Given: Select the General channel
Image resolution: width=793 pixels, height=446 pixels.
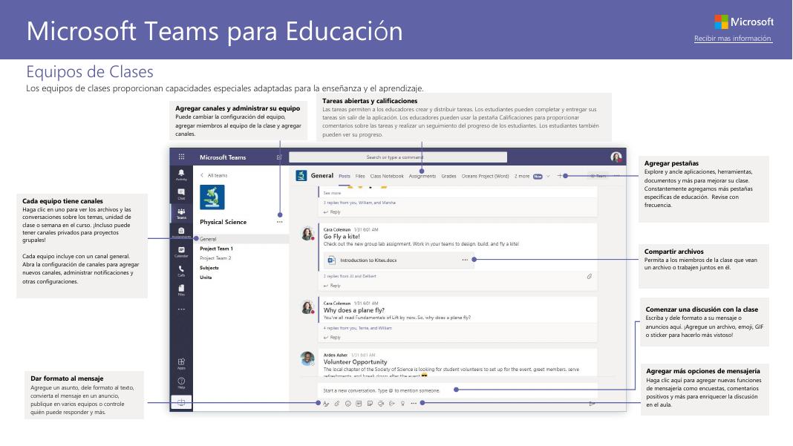Looking at the screenshot, I should 241,239.
